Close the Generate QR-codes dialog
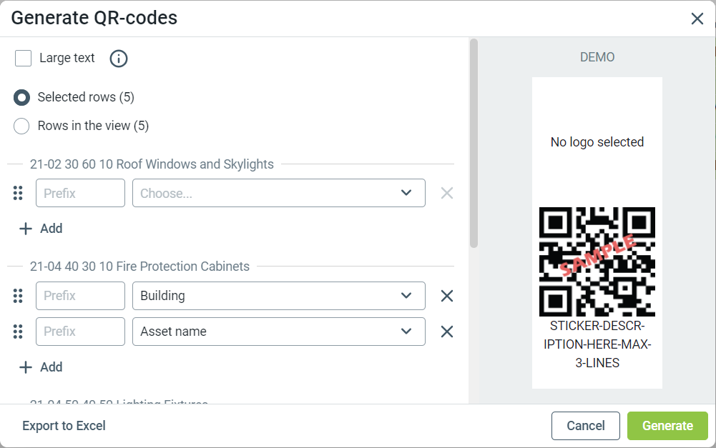716x448 pixels. [697, 19]
